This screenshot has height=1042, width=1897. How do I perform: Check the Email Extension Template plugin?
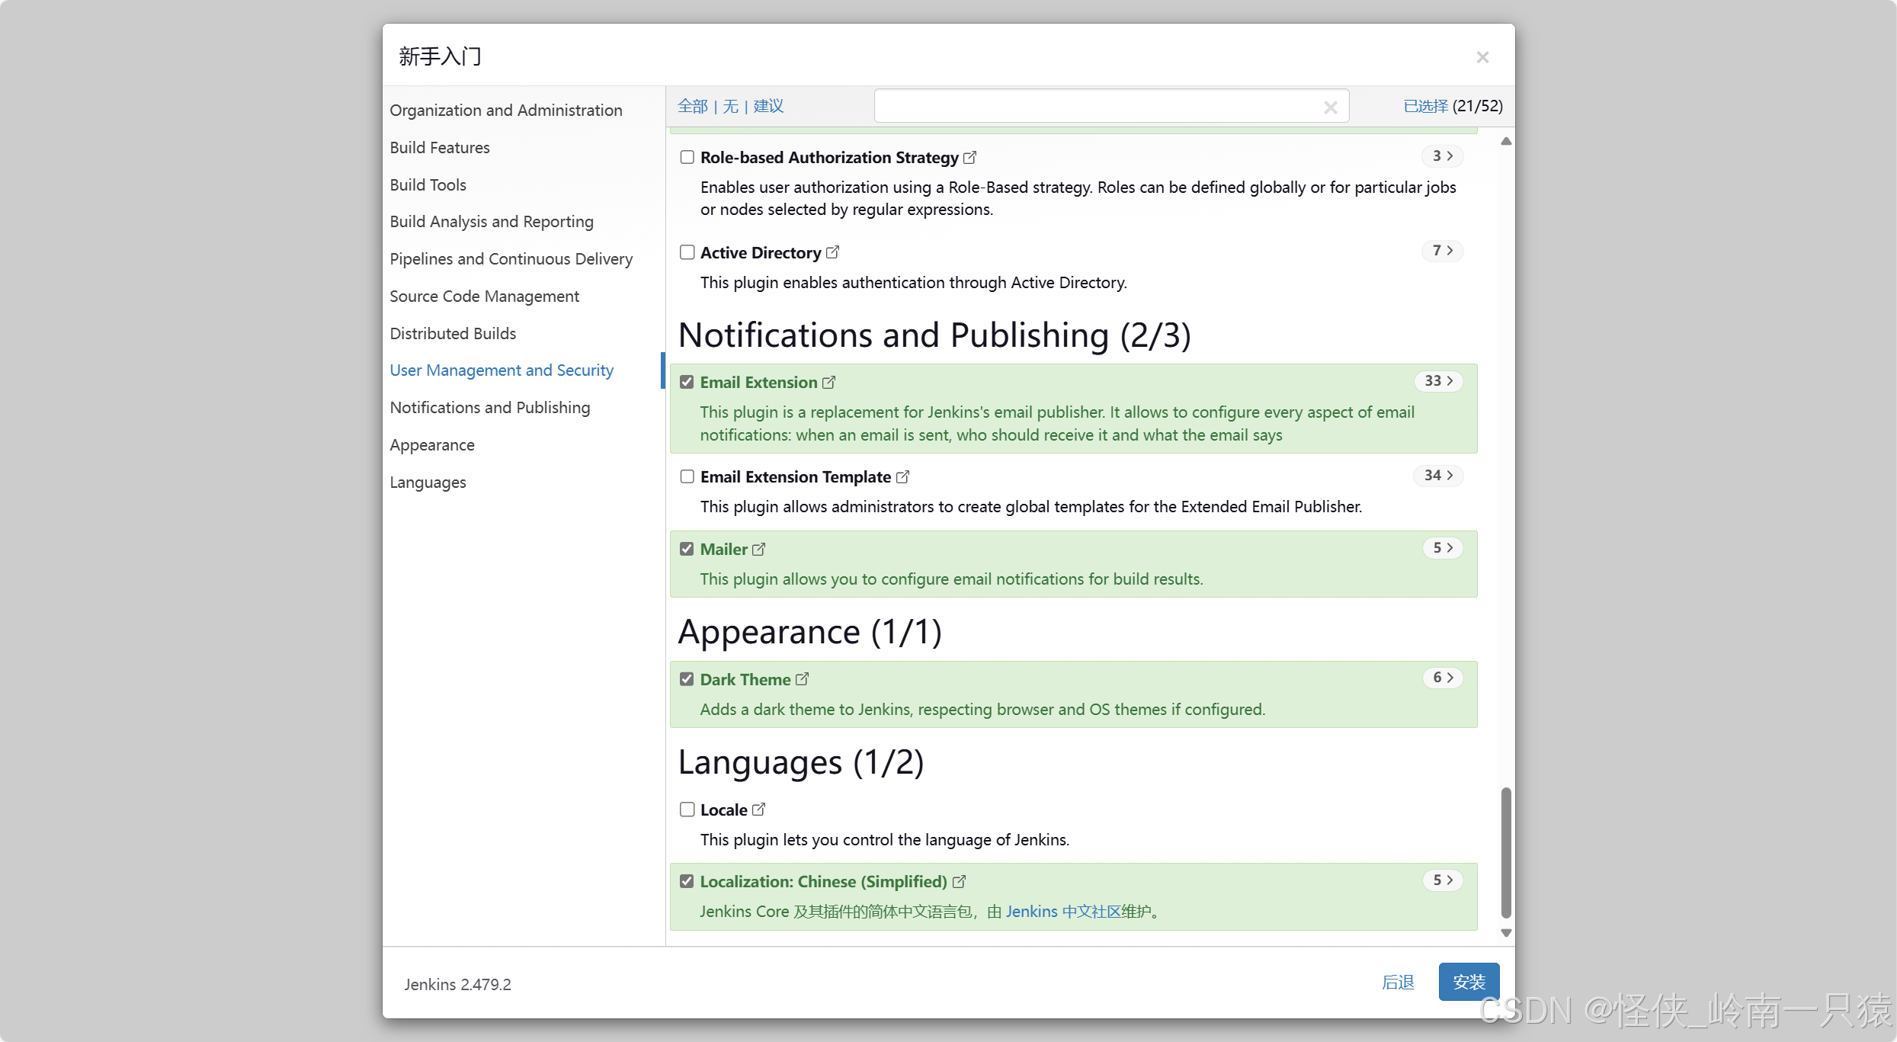(687, 476)
